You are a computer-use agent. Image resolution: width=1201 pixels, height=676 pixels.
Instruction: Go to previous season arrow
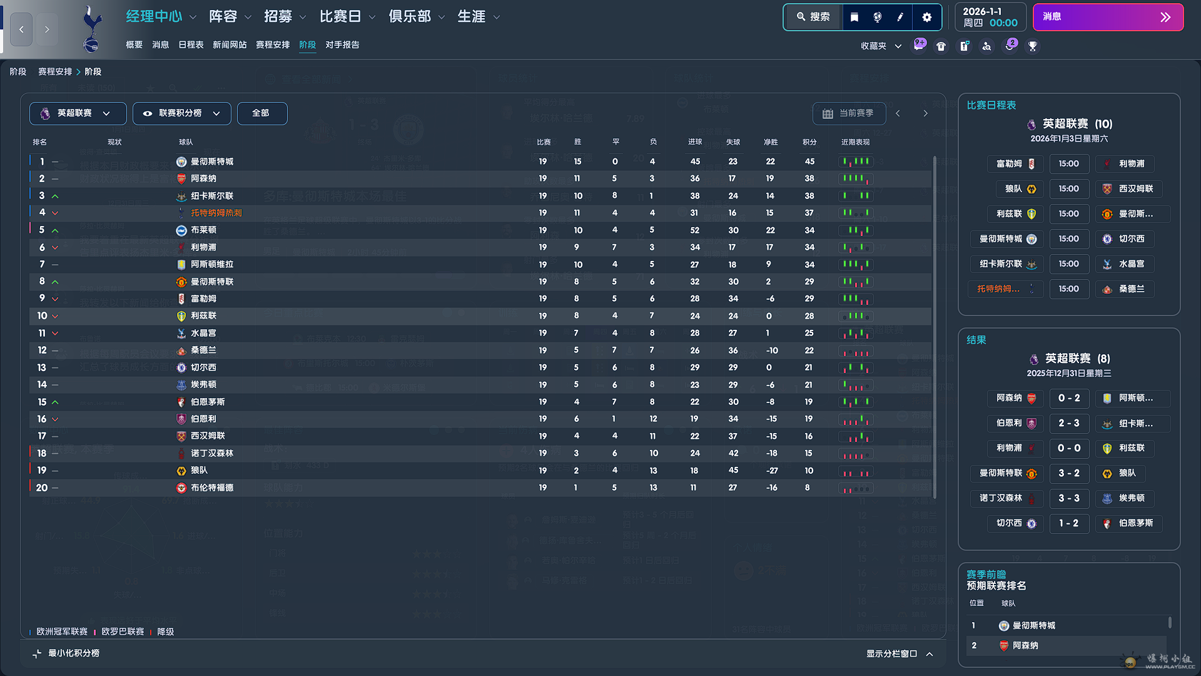(x=898, y=114)
